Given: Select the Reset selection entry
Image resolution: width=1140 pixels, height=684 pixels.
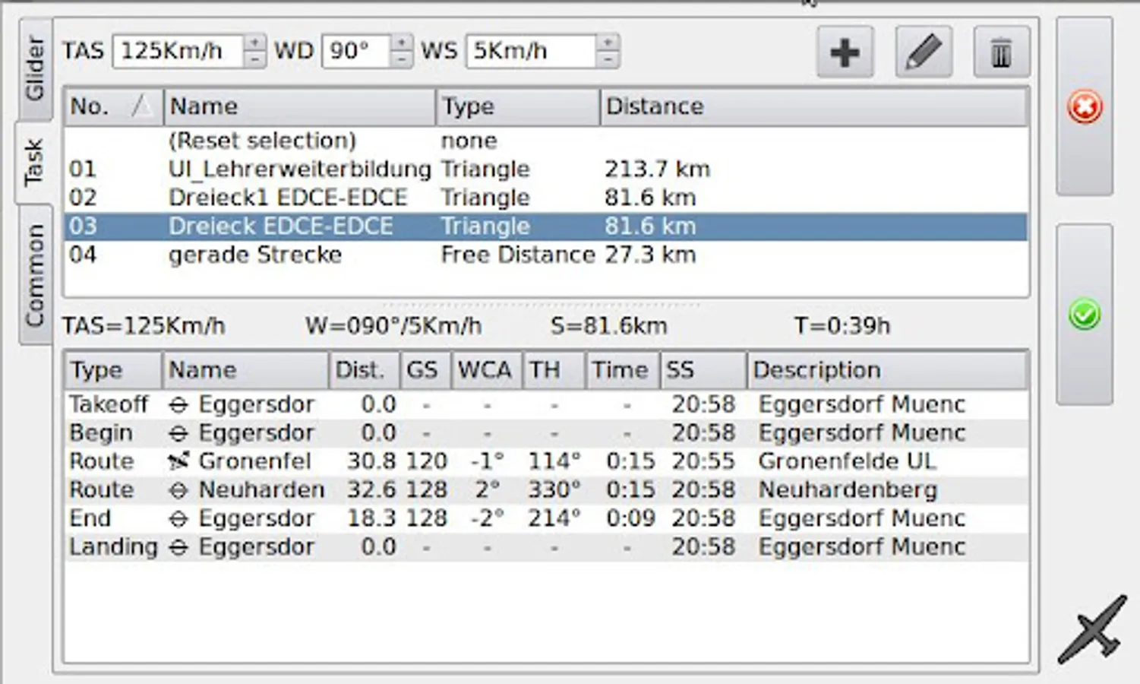Looking at the screenshot, I should (x=262, y=141).
